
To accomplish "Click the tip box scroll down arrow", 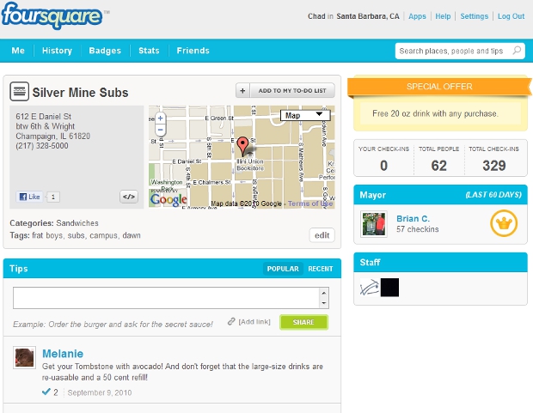I will tap(324, 303).
